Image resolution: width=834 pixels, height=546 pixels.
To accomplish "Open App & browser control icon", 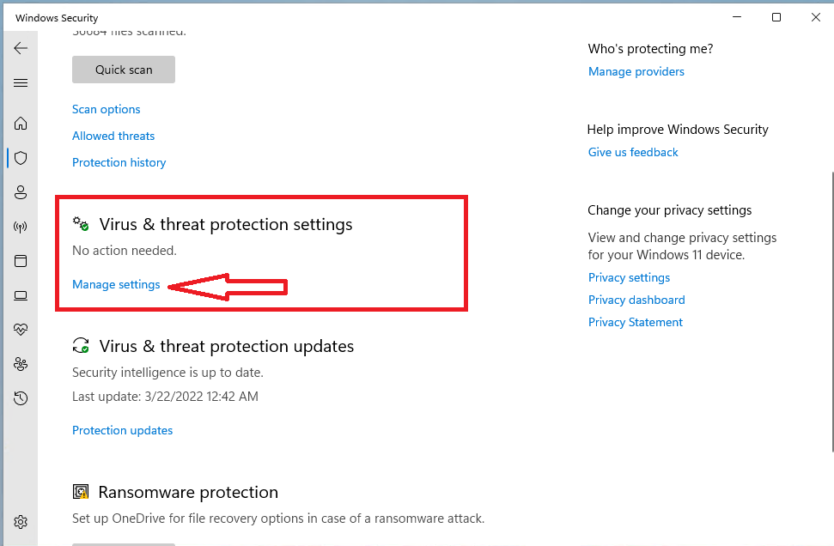I will click(21, 261).
